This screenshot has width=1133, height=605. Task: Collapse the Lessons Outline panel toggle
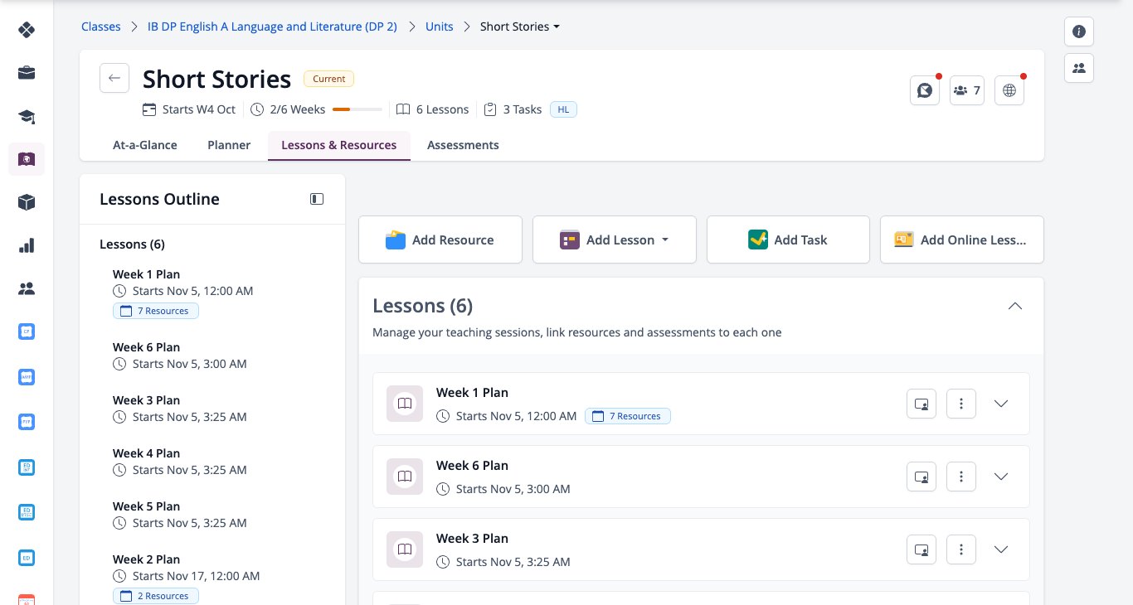(x=317, y=199)
